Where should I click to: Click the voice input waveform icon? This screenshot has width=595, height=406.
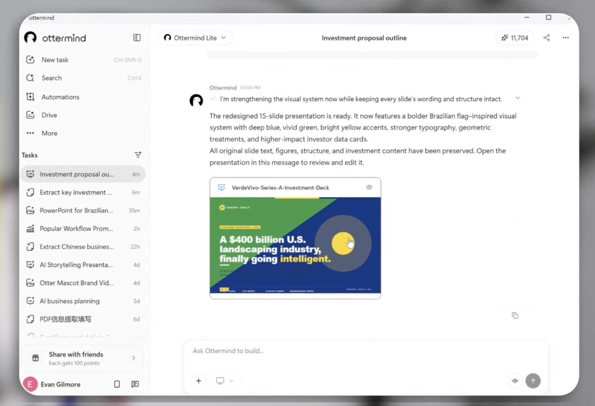[515, 381]
